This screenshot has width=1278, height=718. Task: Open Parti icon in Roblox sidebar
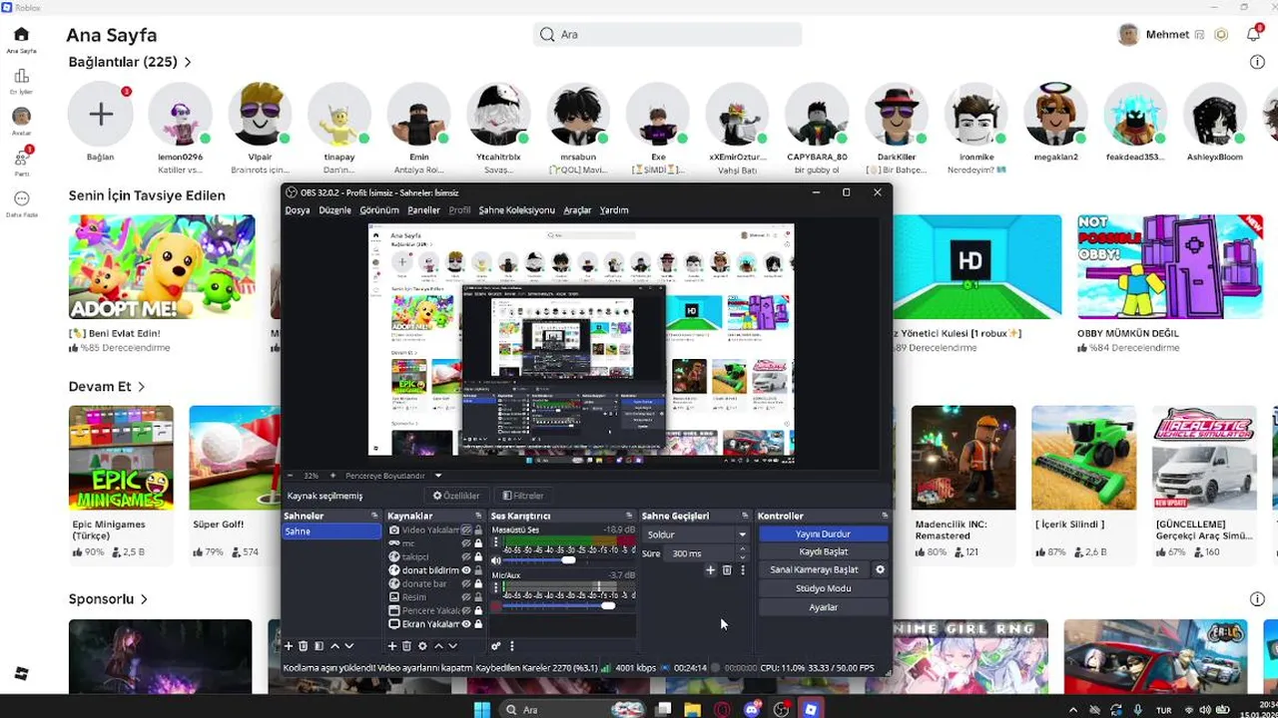pos(21,159)
